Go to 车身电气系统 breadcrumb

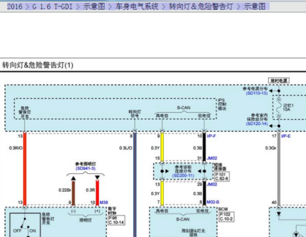137,7
